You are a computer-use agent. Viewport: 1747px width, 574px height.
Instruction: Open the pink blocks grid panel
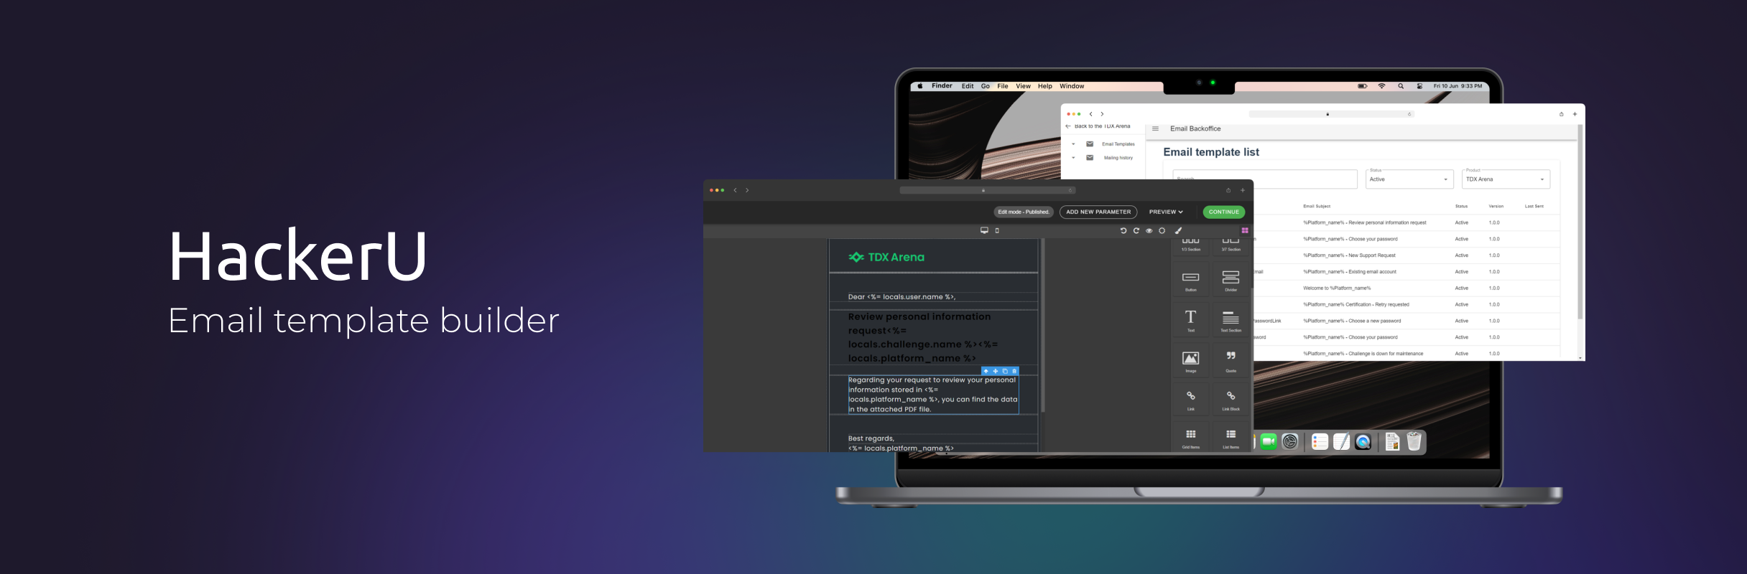1245,230
